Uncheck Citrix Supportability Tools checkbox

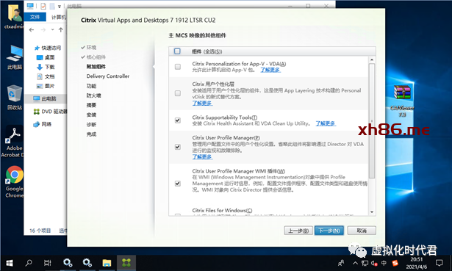(178, 120)
